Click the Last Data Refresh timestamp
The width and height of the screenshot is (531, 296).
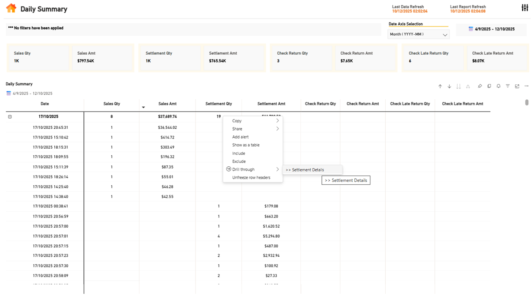coord(410,11)
